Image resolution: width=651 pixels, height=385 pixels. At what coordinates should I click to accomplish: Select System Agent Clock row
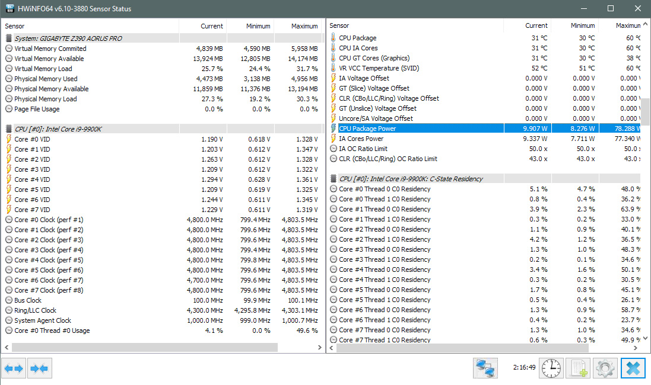(x=162, y=320)
